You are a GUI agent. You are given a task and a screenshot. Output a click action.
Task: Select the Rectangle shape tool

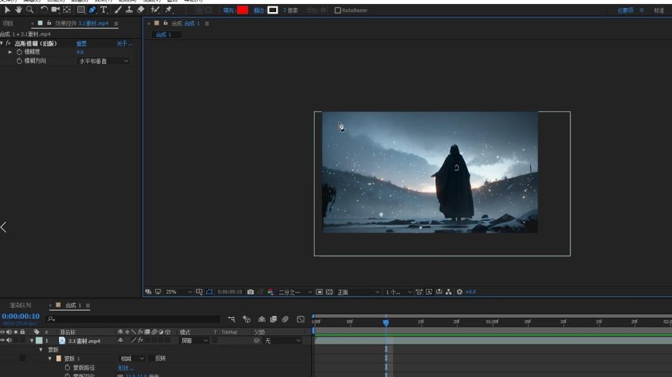81,10
